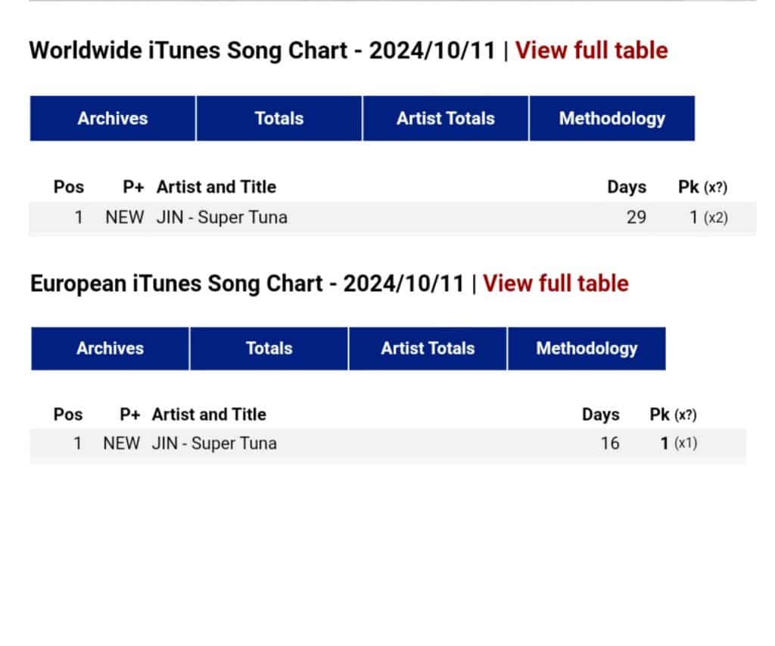Image resolution: width=775 pixels, height=646 pixels.
Task: Open Archives under Worldwide iTunes Song Chart
Action: point(113,119)
